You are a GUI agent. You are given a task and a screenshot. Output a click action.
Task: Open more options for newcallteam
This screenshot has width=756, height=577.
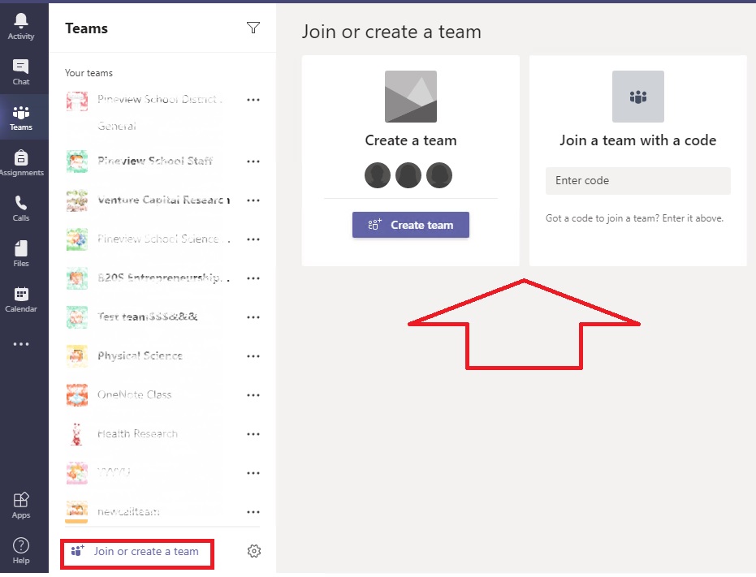(253, 512)
